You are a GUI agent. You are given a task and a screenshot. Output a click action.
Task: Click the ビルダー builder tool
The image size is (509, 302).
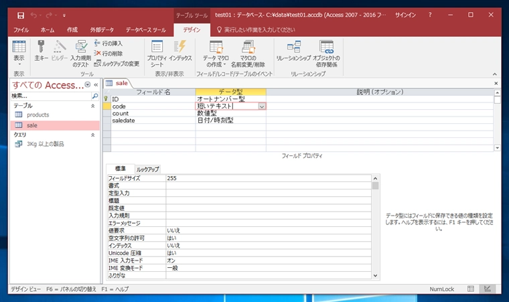click(60, 50)
